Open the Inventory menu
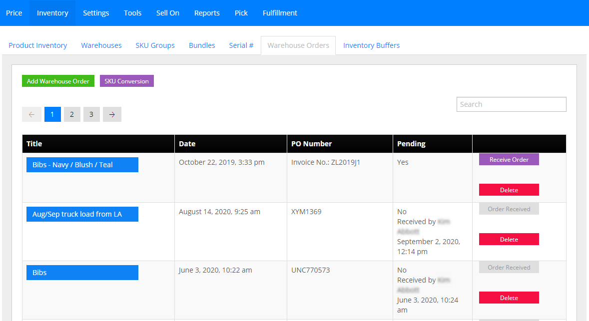589x321 pixels. (52, 13)
